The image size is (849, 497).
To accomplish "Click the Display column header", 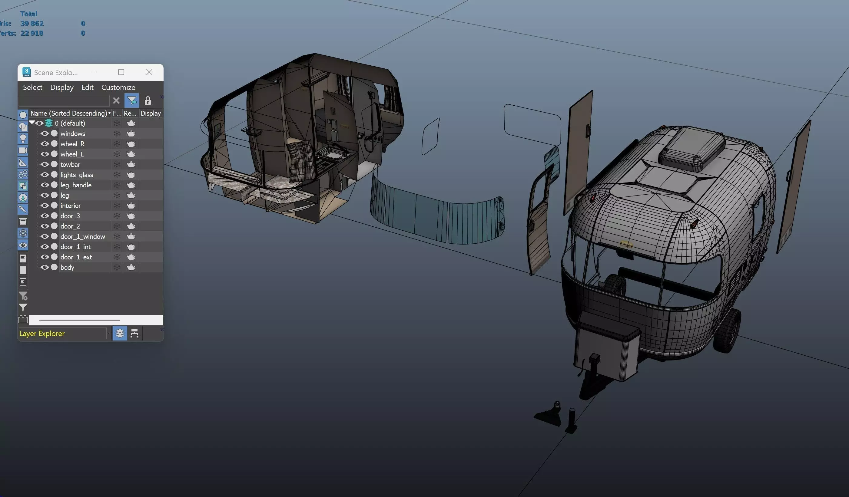I will (151, 114).
